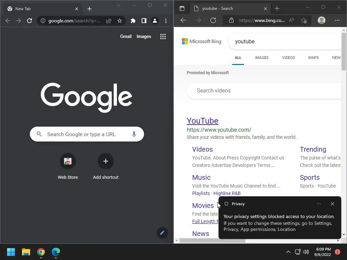Switch to the IMAGES tab

262,58
